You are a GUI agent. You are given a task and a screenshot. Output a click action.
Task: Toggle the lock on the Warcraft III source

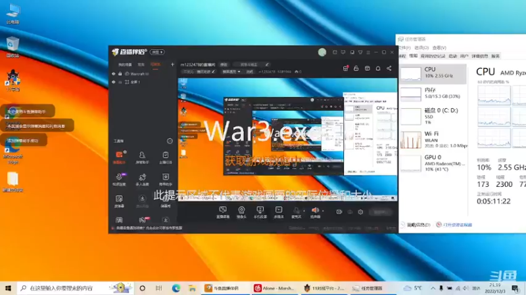coord(120,73)
